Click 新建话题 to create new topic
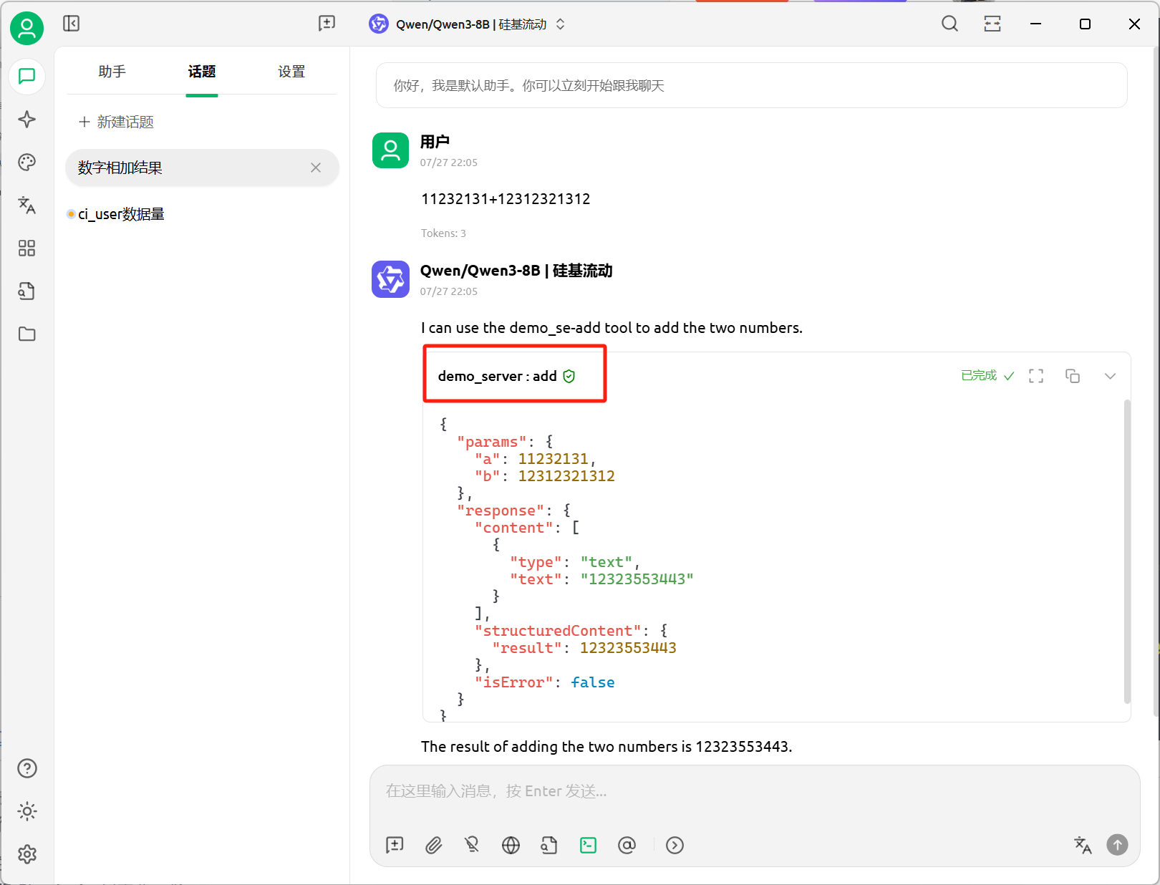 click(117, 122)
